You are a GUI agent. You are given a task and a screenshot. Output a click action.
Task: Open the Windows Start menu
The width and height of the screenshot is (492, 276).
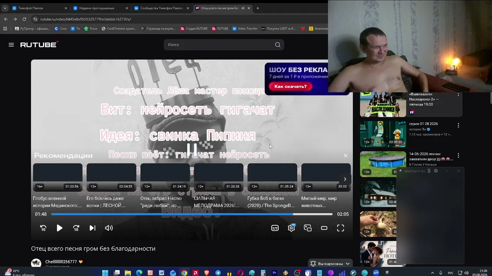click(105, 273)
